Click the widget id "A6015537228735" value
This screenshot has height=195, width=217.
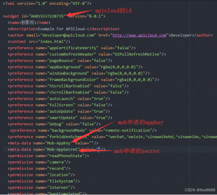[x=47, y=16]
